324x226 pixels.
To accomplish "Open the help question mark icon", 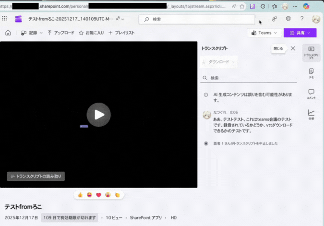I will 302,19.
